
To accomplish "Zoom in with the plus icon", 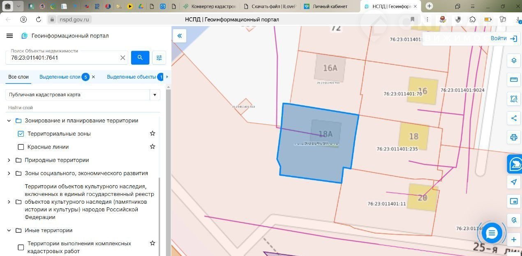I will click(x=513, y=240).
